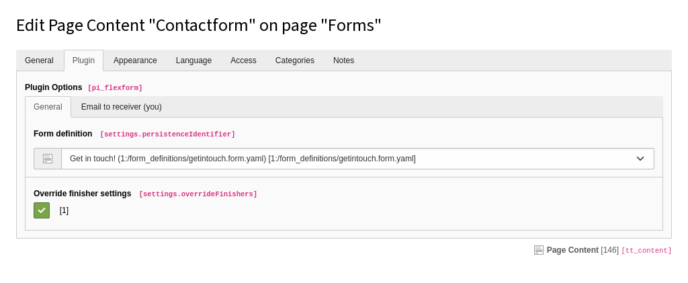Show the Notes tab
Image resolution: width=688 pixels, height=283 pixels.
point(343,60)
